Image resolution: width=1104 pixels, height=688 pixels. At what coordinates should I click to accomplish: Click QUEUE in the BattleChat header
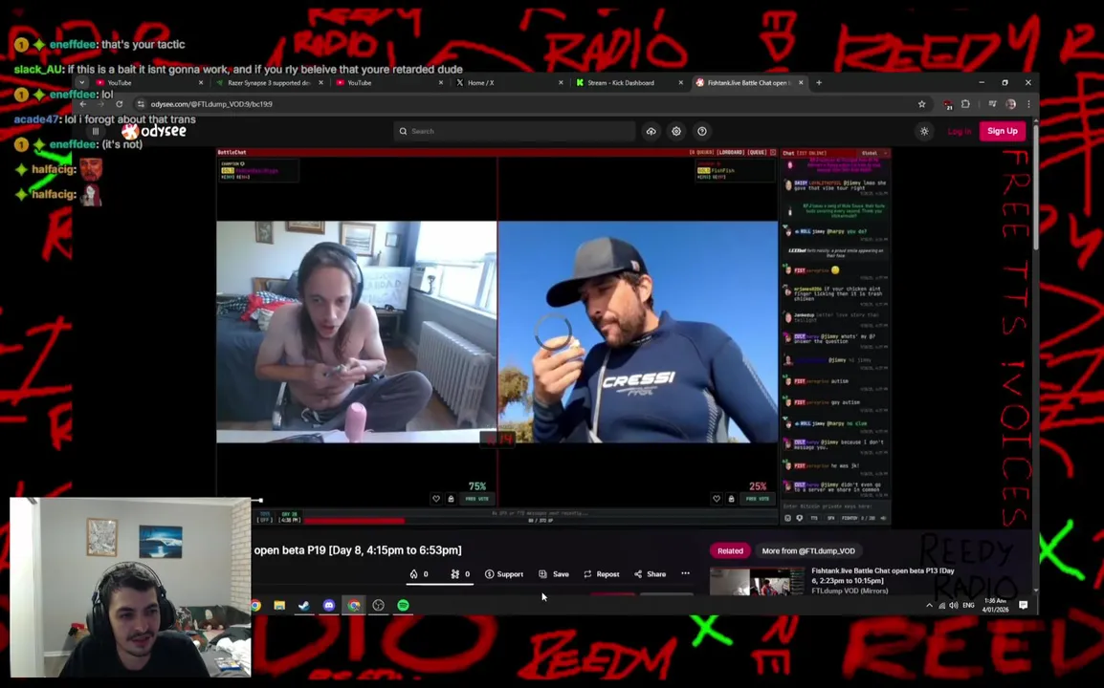757,152
